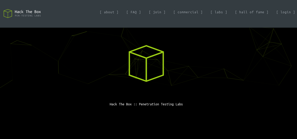Open the FAQ page
297x139 pixels.
click(133, 12)
